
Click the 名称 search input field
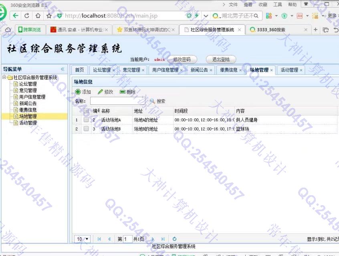click(x=117, y=101)
